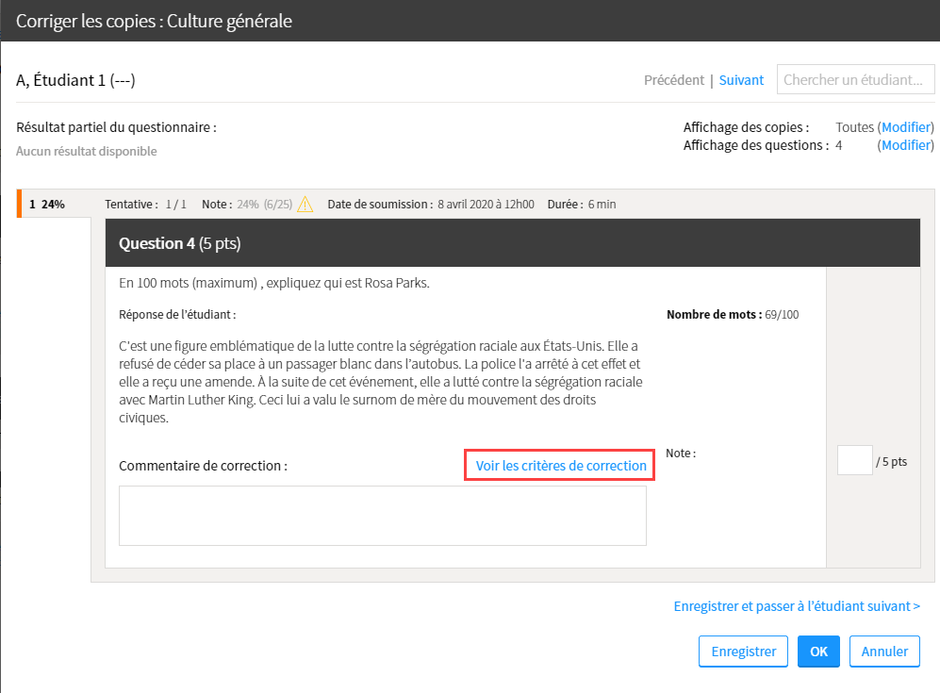Open the Suivant student link
The height and width of the screenshot is (693, 940).
coord(741,80)
